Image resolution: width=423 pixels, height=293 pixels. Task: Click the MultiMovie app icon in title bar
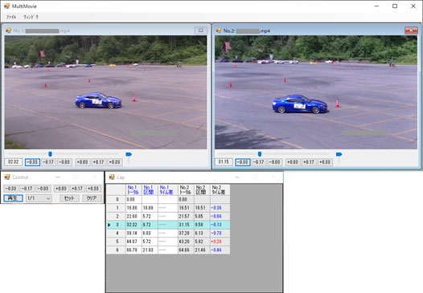6,6
